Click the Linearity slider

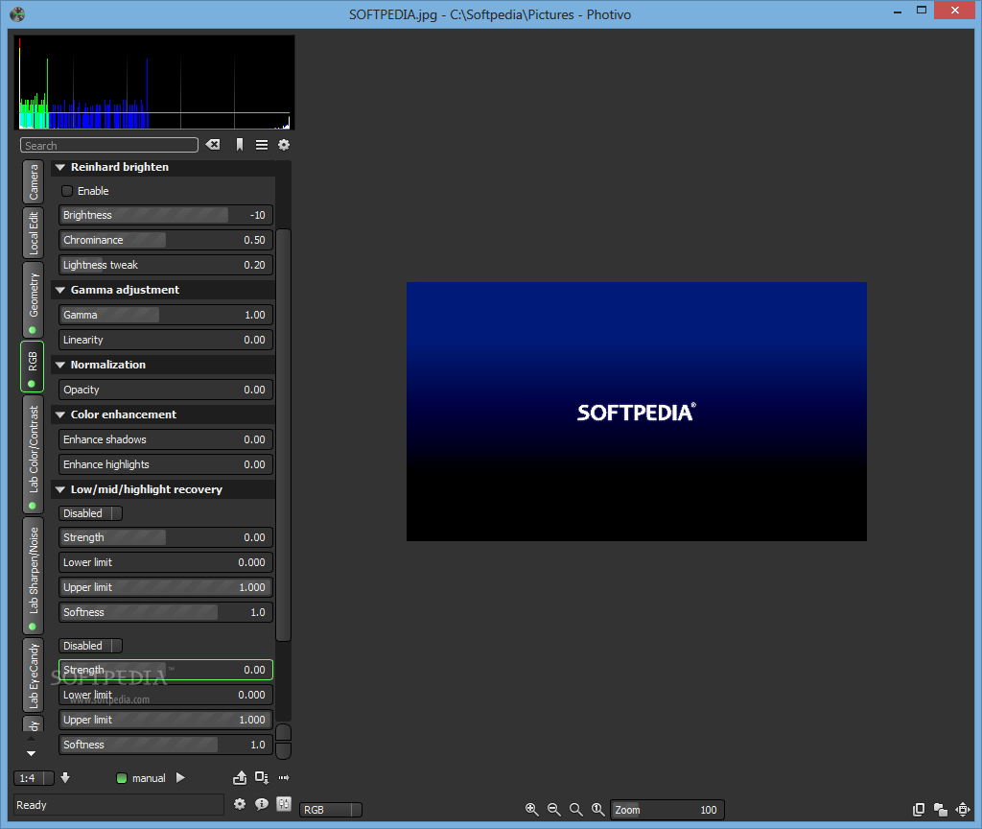(x=166, y=340)
